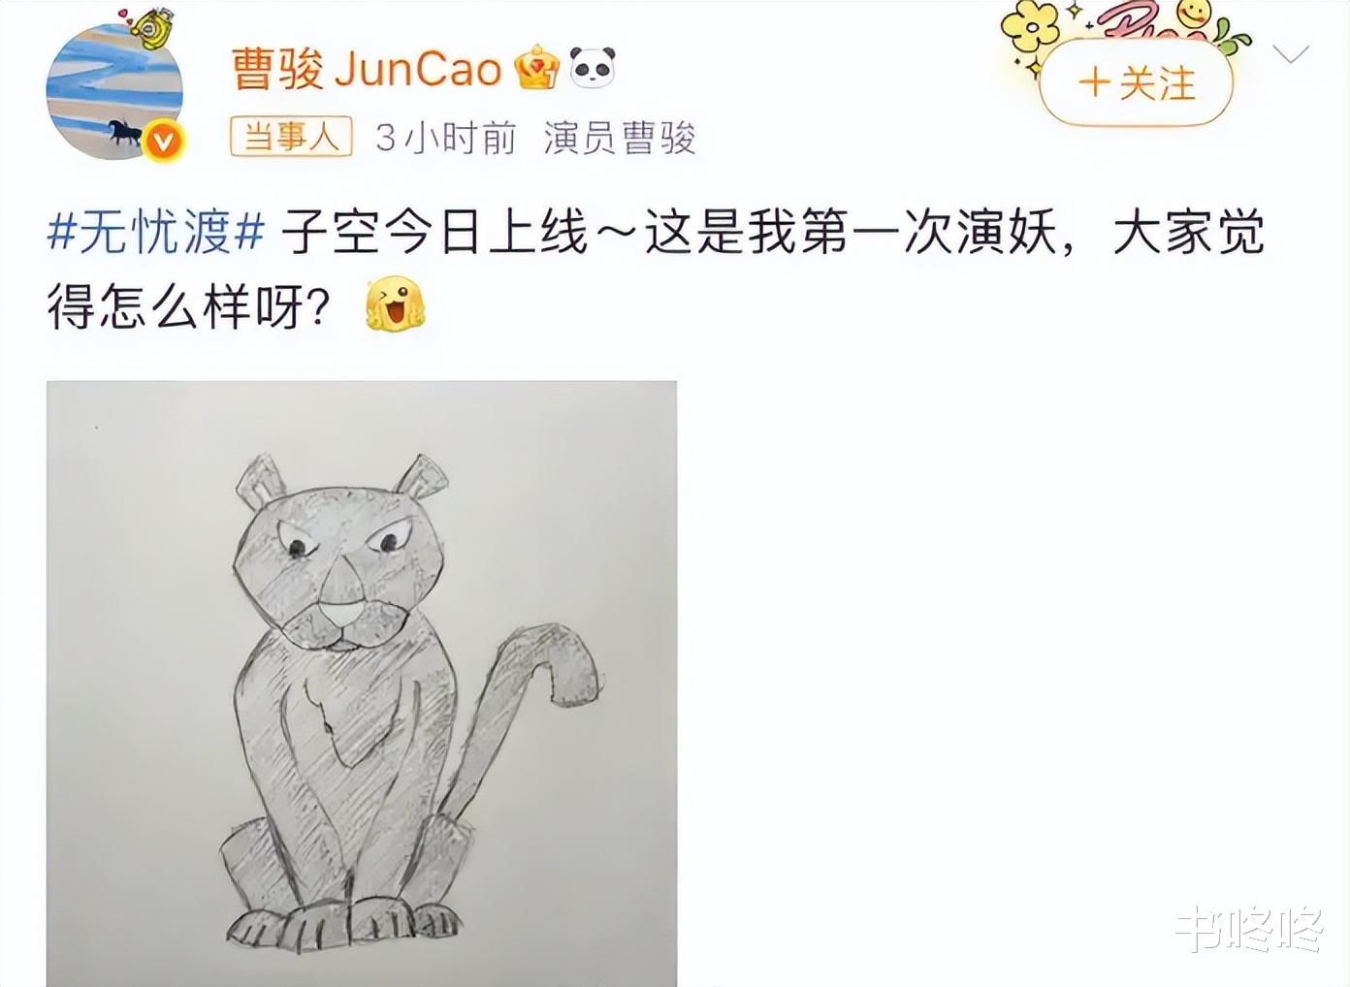Click the yellow flower sticker decoration

[x=1030, y=26]
